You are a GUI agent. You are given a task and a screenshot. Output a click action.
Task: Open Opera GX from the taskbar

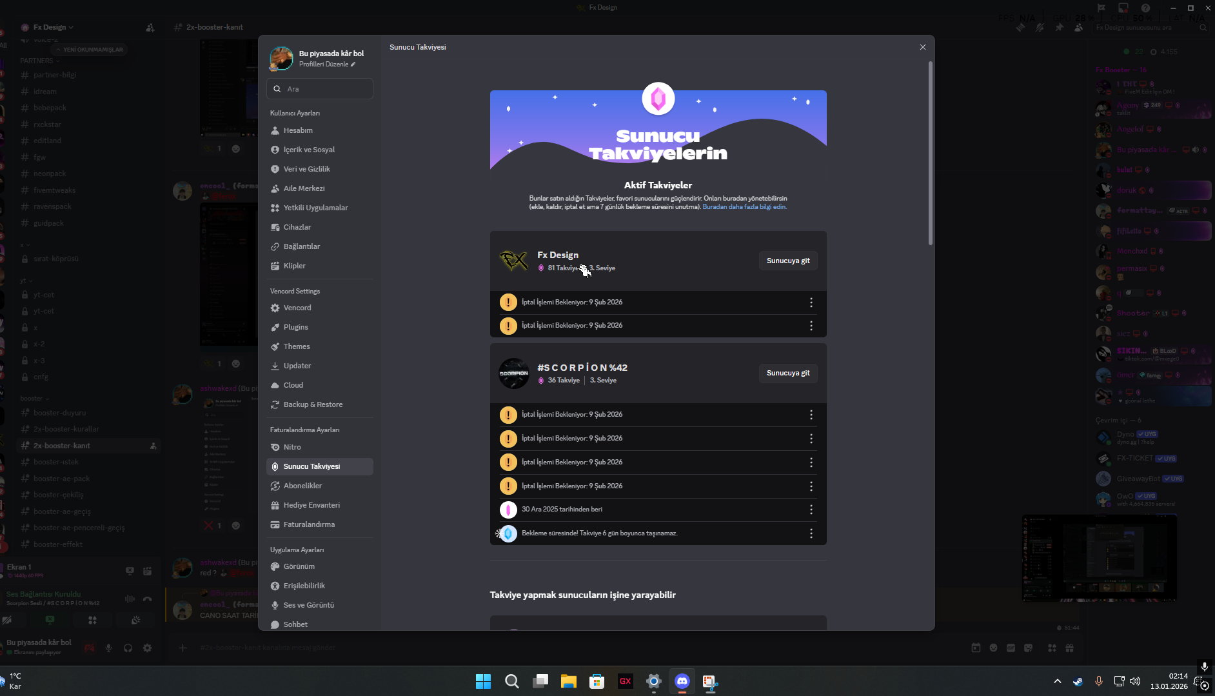(x=626, y=681)
